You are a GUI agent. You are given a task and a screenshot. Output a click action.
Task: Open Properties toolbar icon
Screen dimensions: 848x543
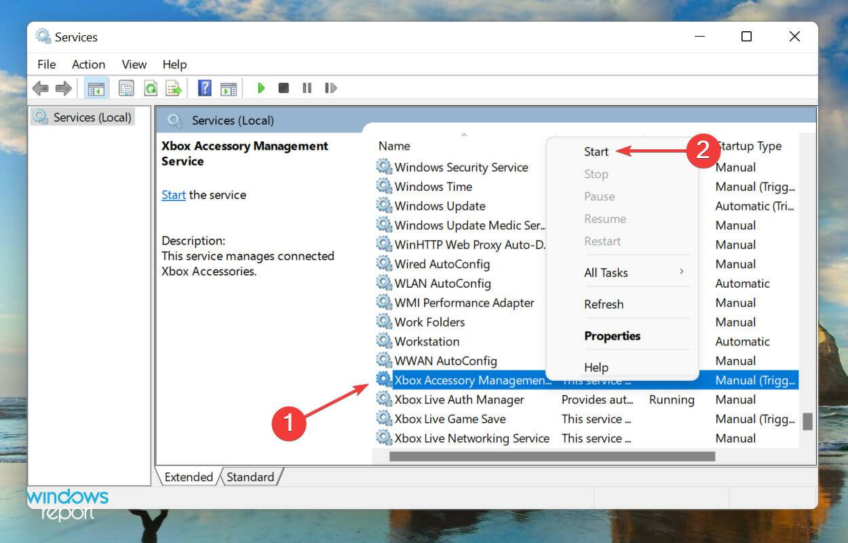click(126, 88)
